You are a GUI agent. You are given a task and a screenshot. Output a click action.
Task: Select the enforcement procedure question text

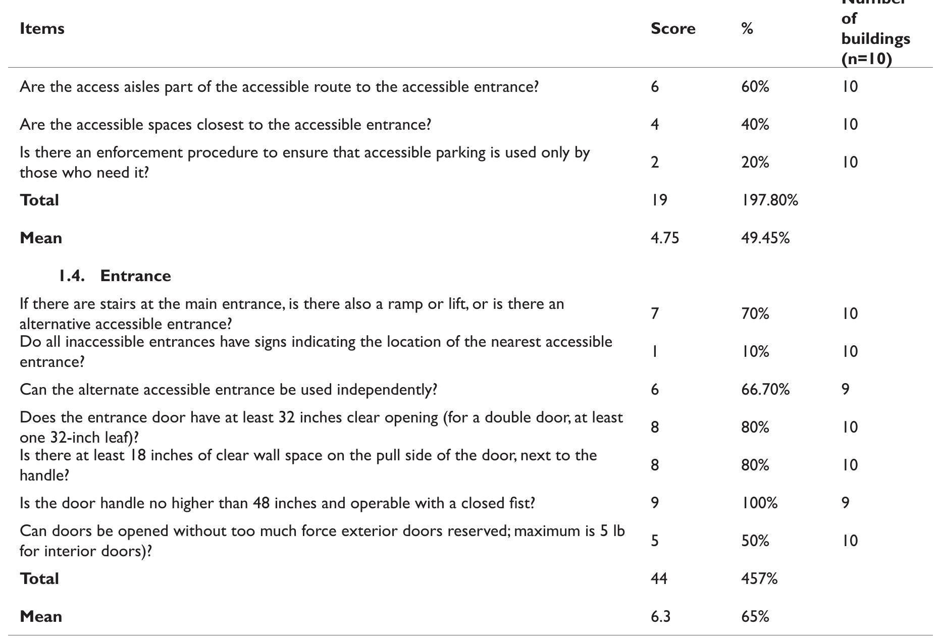point(304,162)
